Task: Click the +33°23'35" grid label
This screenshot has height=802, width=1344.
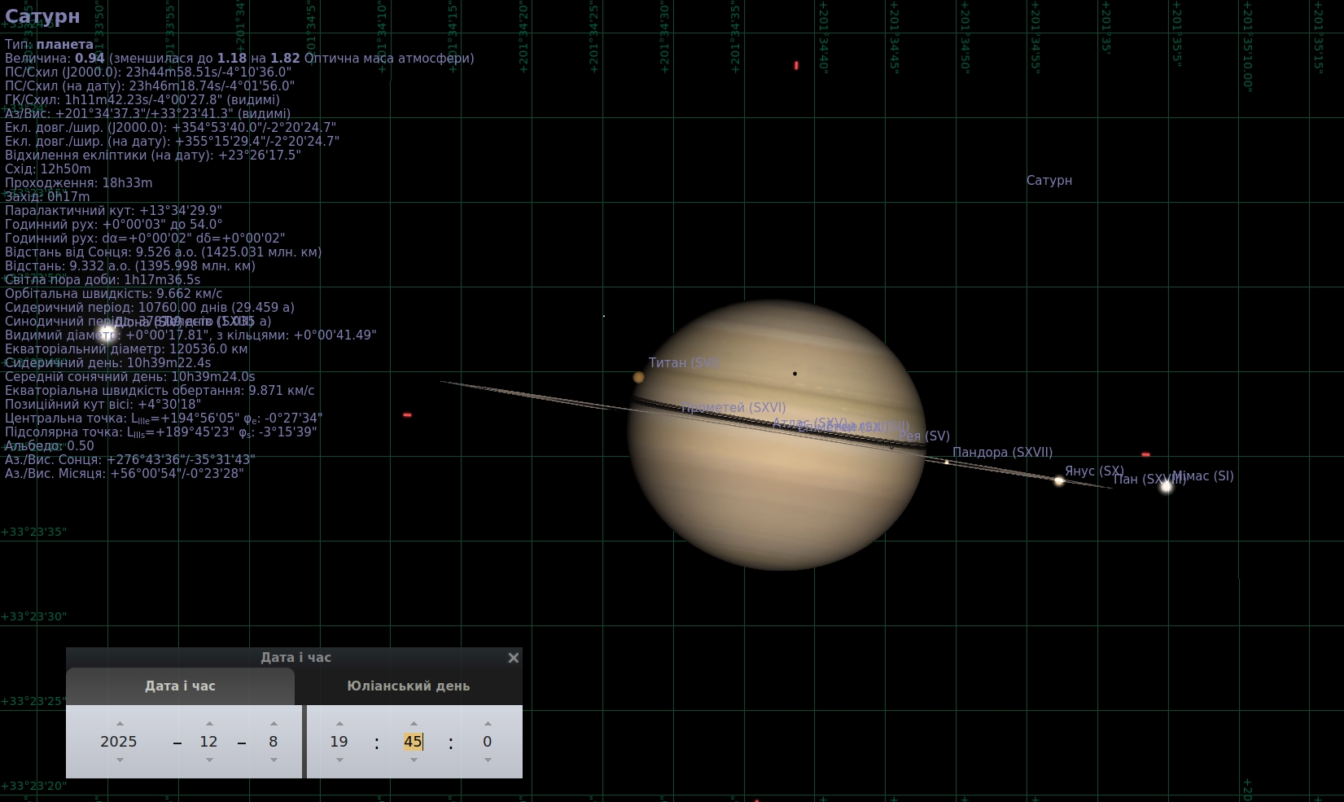Action: pos(34,532)
